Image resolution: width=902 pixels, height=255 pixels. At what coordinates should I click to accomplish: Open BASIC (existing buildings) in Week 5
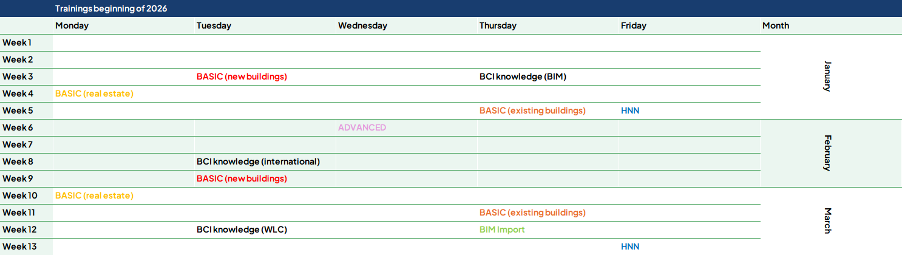[x=532, y=110]
